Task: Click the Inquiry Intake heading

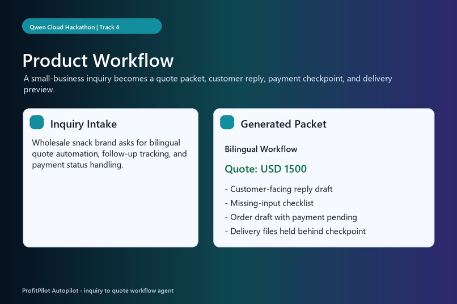Action: pyautogui.click(x=83, y=124)
